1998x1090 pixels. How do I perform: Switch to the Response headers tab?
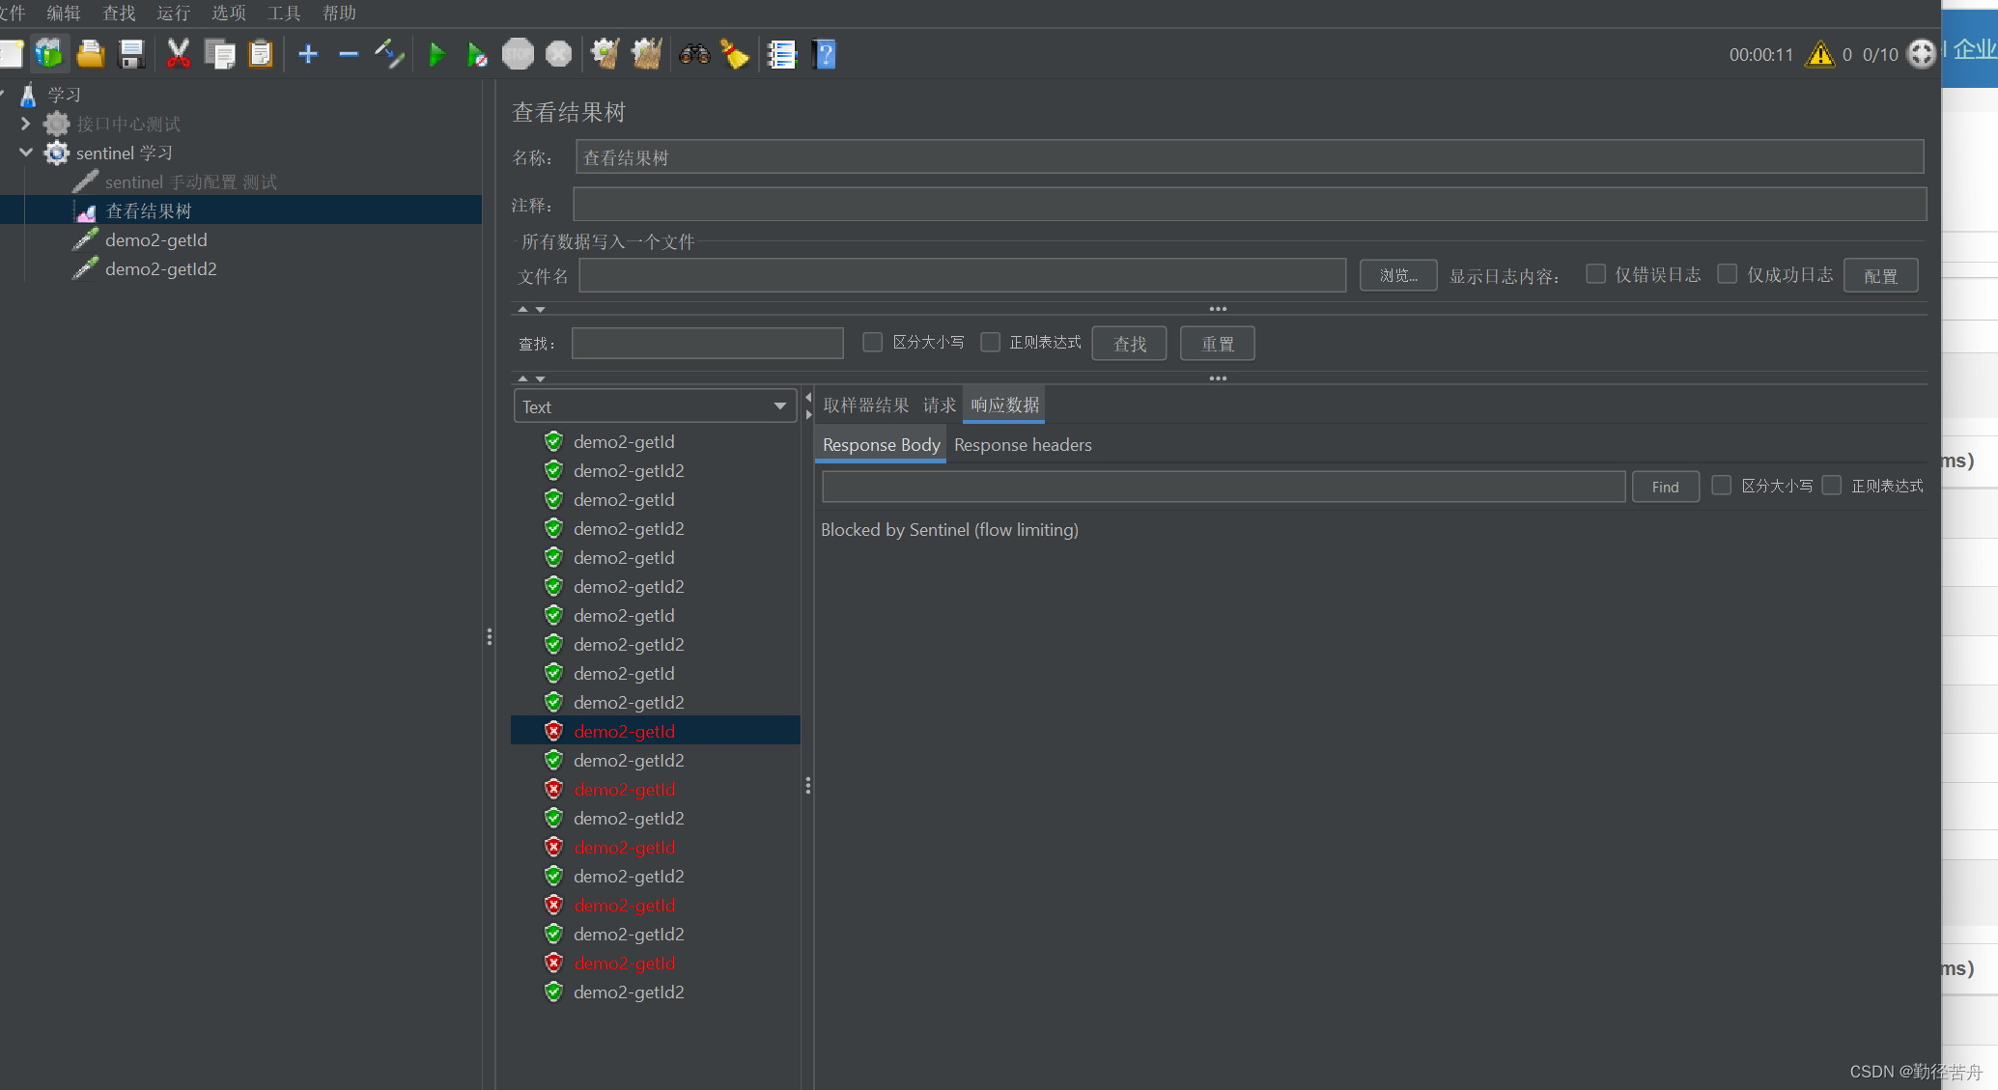coord(1023,445)
